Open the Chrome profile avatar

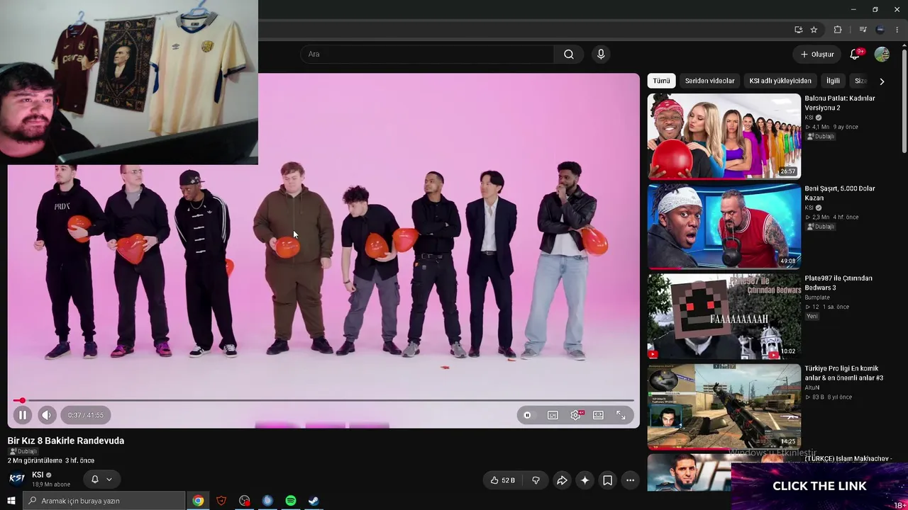[880, 30]
